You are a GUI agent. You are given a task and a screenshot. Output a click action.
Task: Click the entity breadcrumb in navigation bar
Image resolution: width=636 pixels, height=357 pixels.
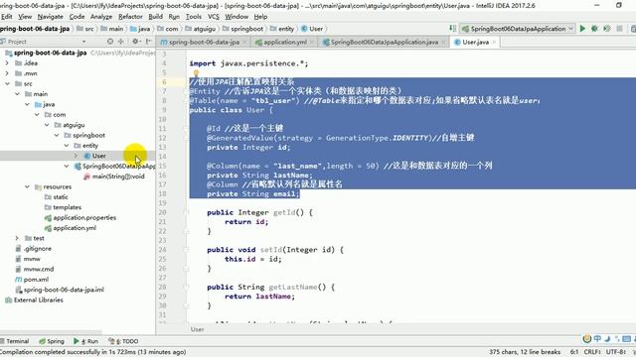(x=282, y=29)
